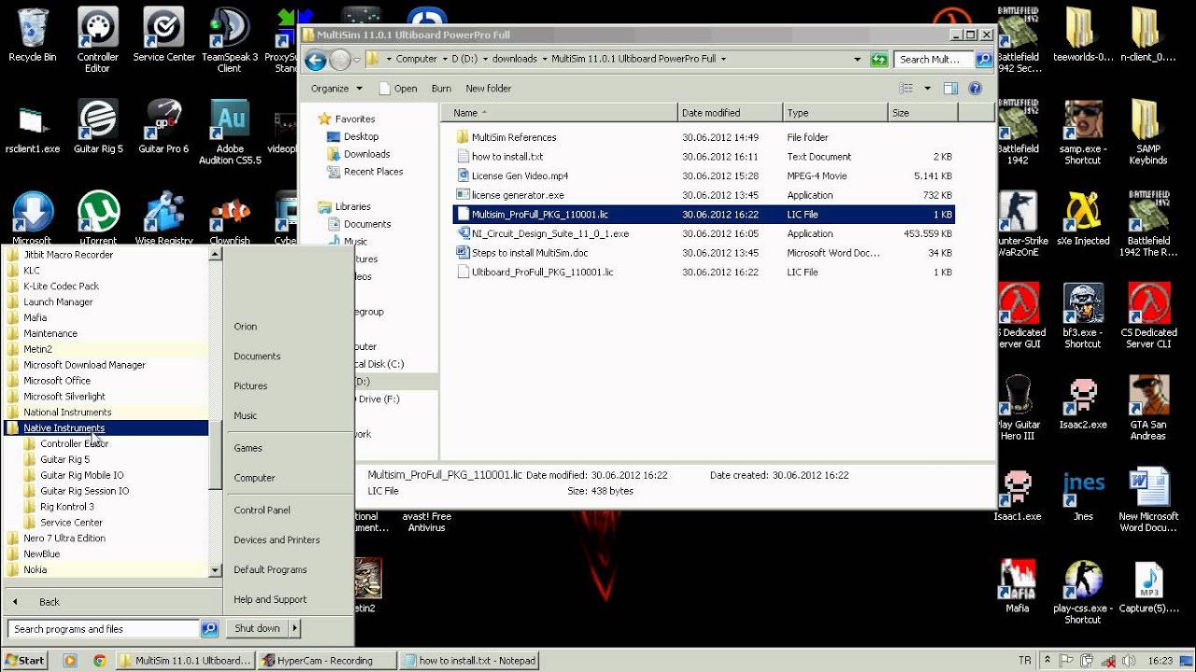Open sXe Injected desktop icon
This screenshot has height=672, width=1196.
1082,218
